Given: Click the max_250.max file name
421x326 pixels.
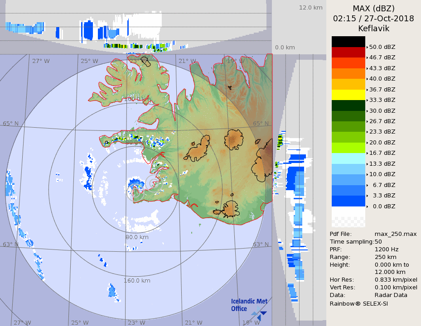Looking at the screenshot, I should pyautogui.click(x=395, y=234).
